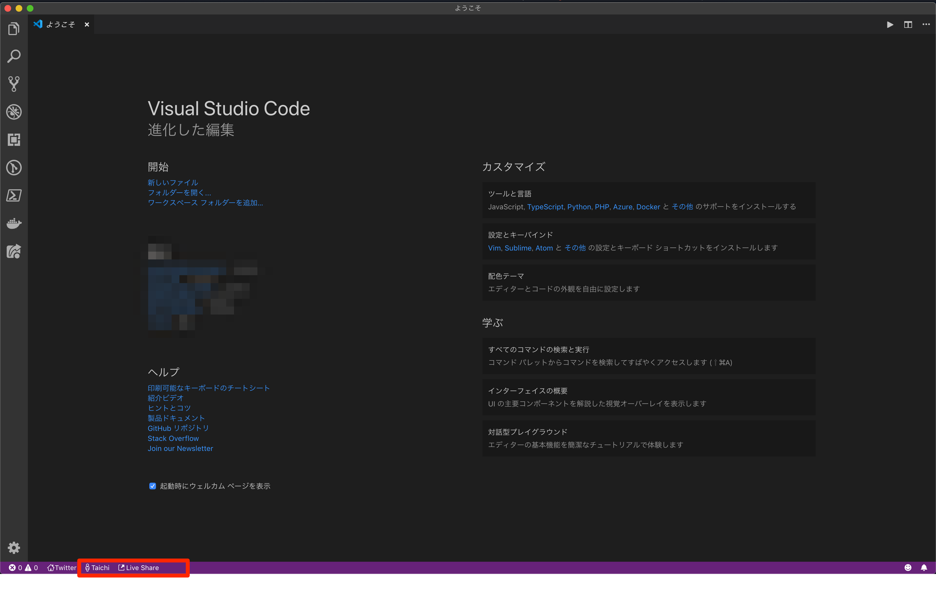
Task: Click ワークスペース フォルダーを追加... link
Action: pos(205,203)
